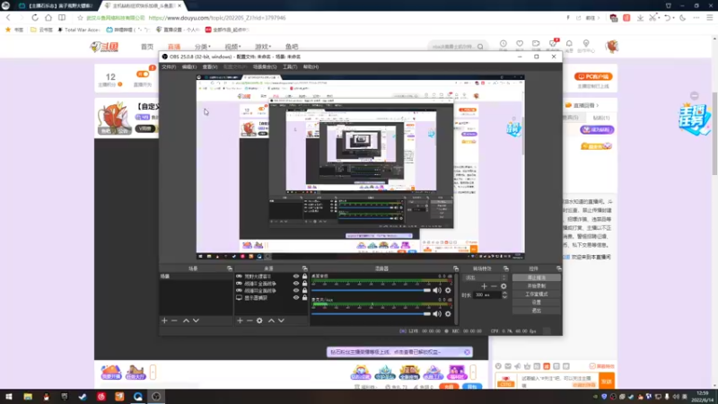Mute the Mic/Aux speaker icon
The image size is (718, 404).
point(437,313)
